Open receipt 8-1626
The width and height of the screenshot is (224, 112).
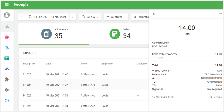[84, 95]
